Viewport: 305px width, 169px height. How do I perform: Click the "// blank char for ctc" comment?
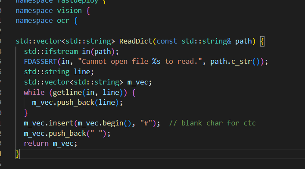pyautogui.click(x=212, y=123)
